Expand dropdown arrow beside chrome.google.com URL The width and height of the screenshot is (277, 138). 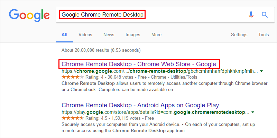(x=262, y=71)
